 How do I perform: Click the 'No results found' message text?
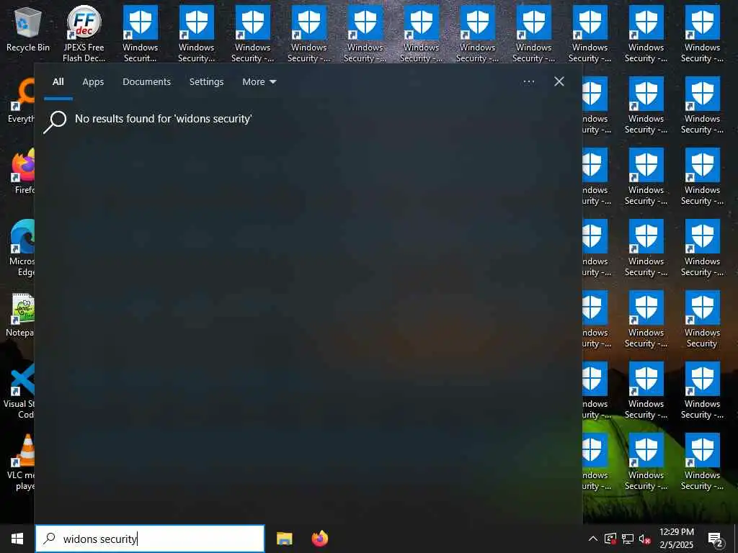coord(164,119)
